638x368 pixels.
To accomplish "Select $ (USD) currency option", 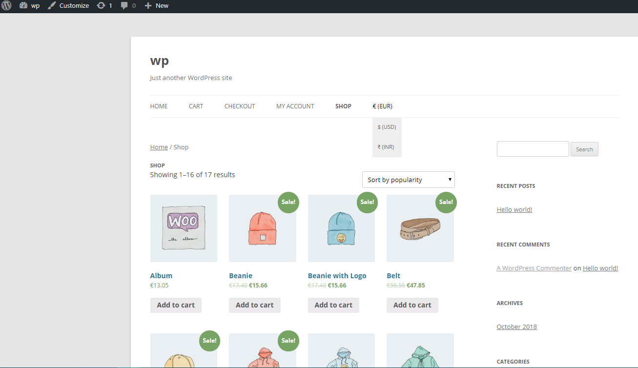I will (x=387, y=127).
